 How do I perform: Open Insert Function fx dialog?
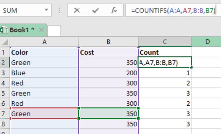click(114, 10)
